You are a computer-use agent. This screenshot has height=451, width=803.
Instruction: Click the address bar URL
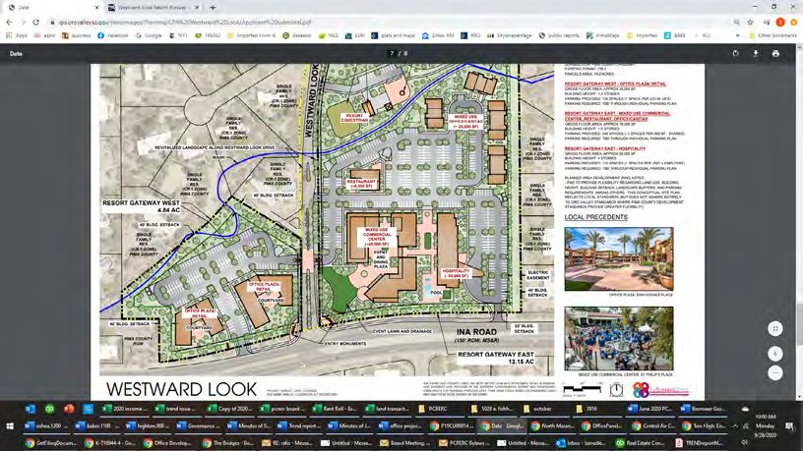pyautogui.click(x=184, y=22)
